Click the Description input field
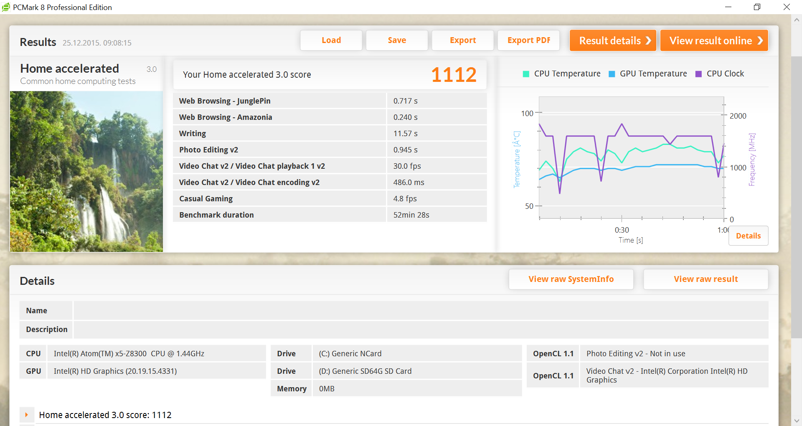This screenshot has width=802, height=426. click(420, 330)
